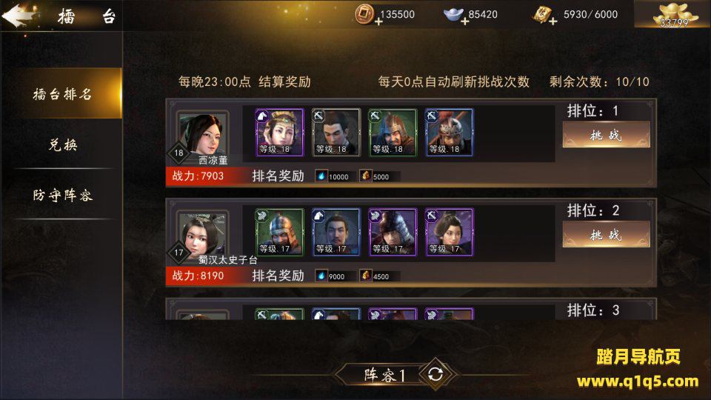711x400 pixels.
Task: Challenge the rank 2 opponent
Action: [x=607, y=235]
